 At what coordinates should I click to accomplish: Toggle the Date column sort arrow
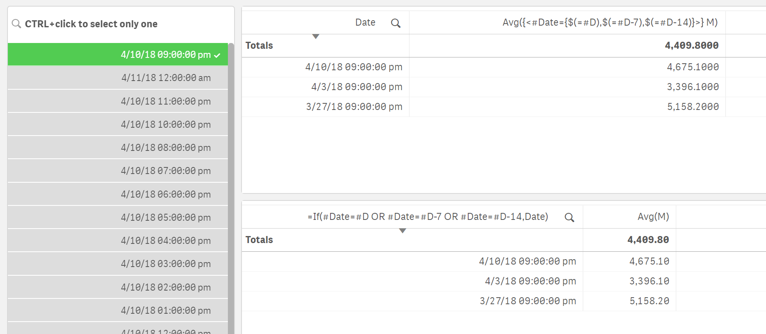click(316, 36)
